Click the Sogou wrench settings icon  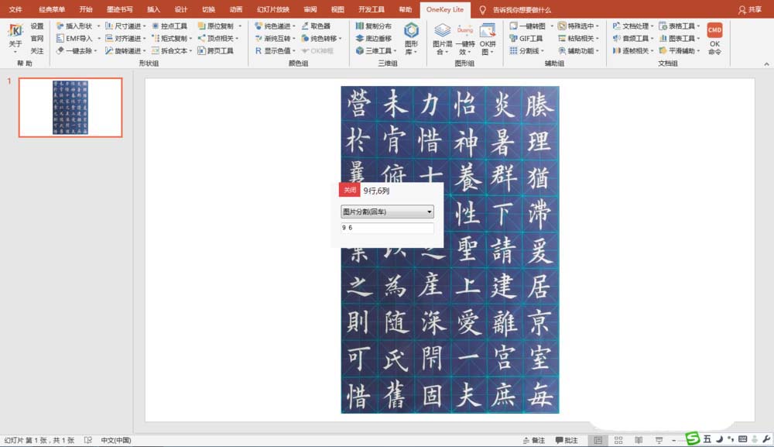766,438
